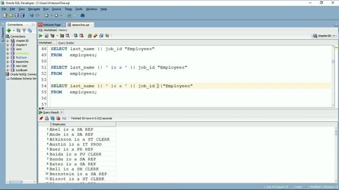Open the Navigate menu

pos(34,9)
